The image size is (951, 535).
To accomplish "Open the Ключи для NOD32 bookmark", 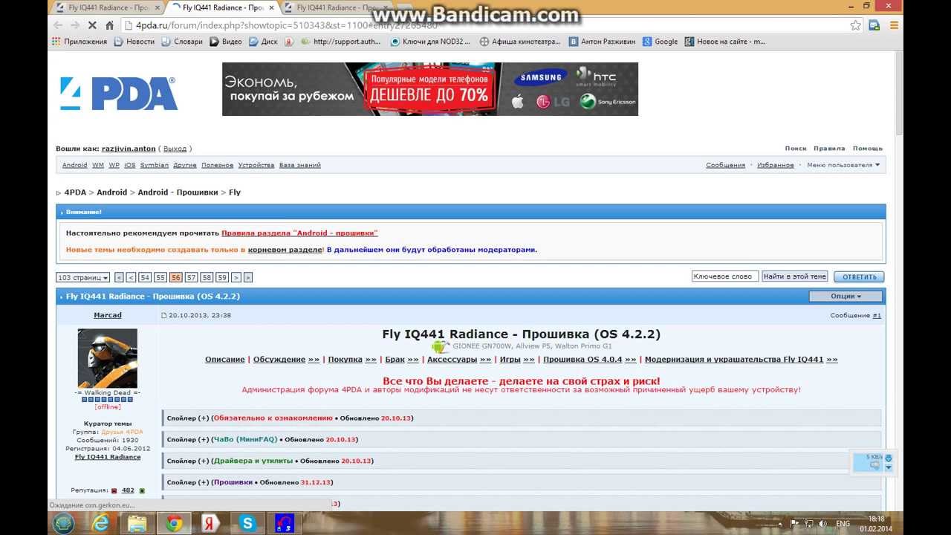I will click(430, 42).
